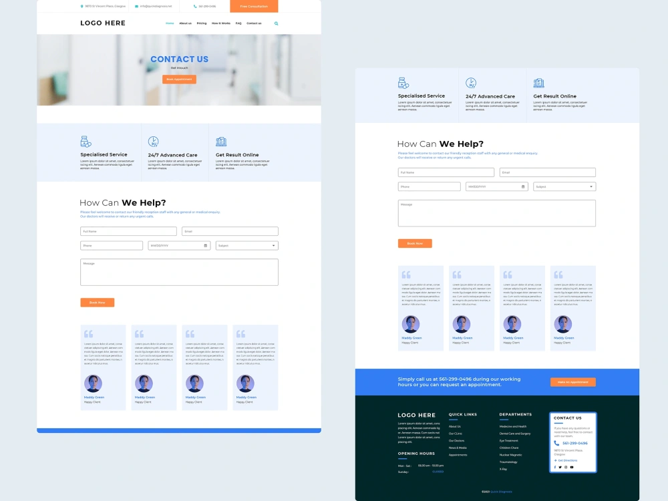This screenshot has height=501, width=668.
Task: Click LOGO HERE in the footer
Action: [417, 415]
